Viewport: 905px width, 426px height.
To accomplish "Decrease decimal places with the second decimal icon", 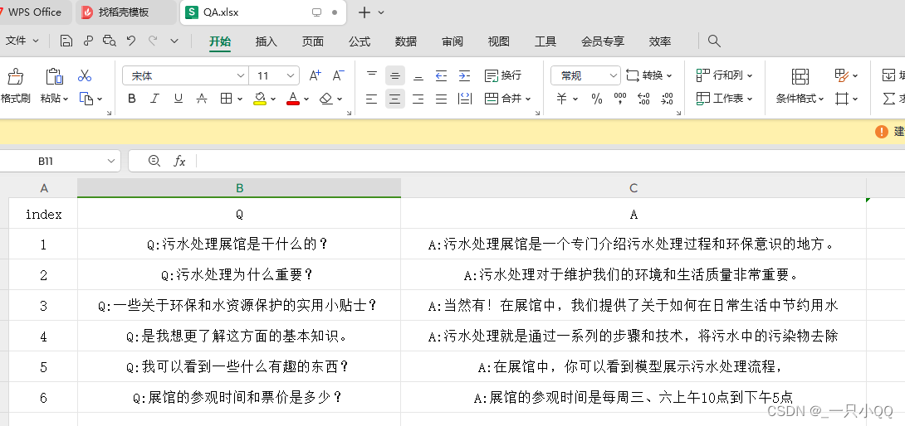I will pyautogui.click(x=667, y=99).
